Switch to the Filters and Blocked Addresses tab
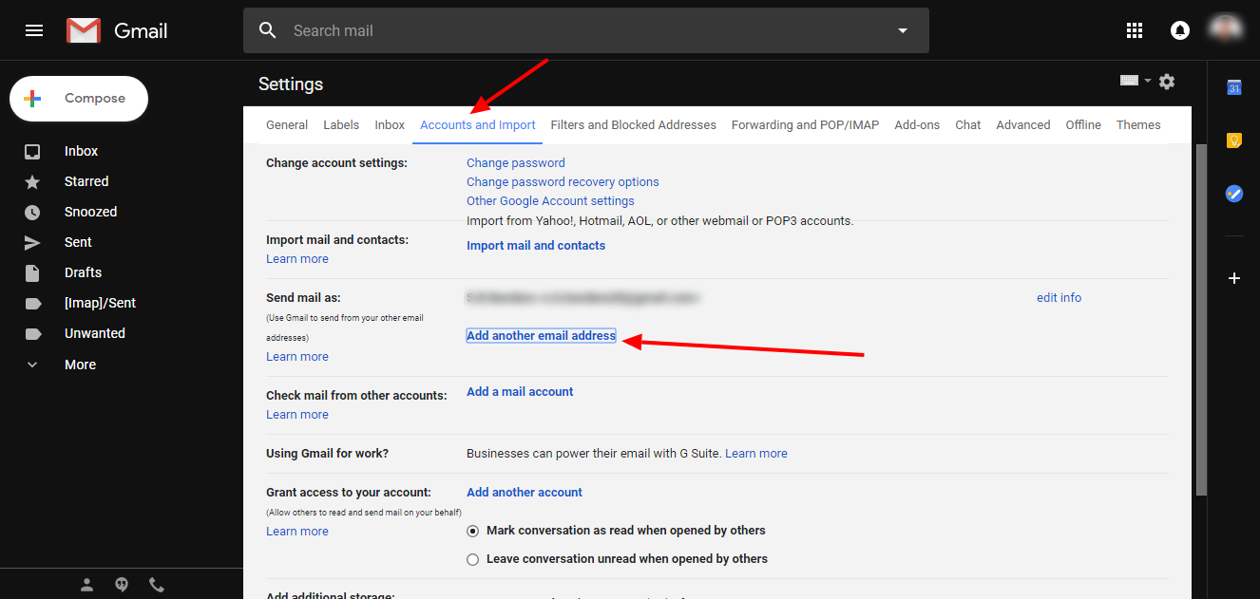The image size is (1260, 599). click(x=633, y=124)
